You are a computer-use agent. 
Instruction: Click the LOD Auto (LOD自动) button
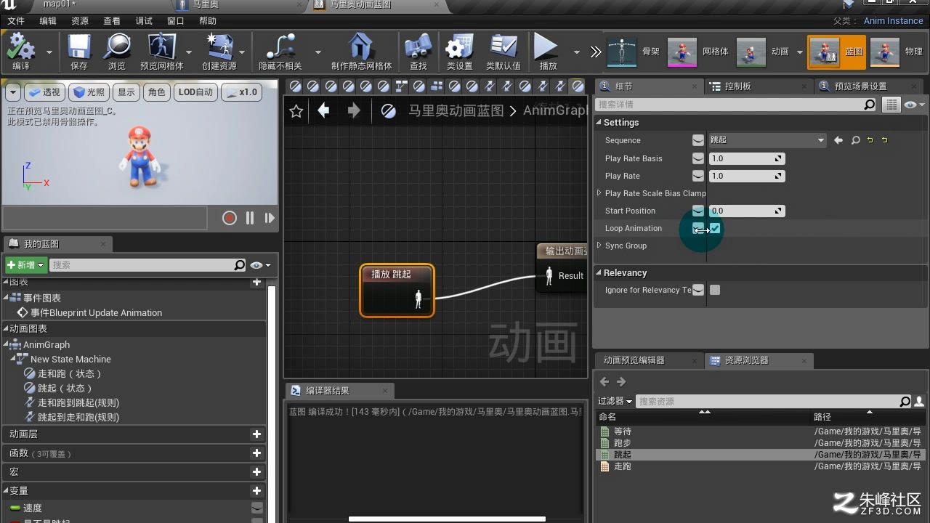[195, 92]
